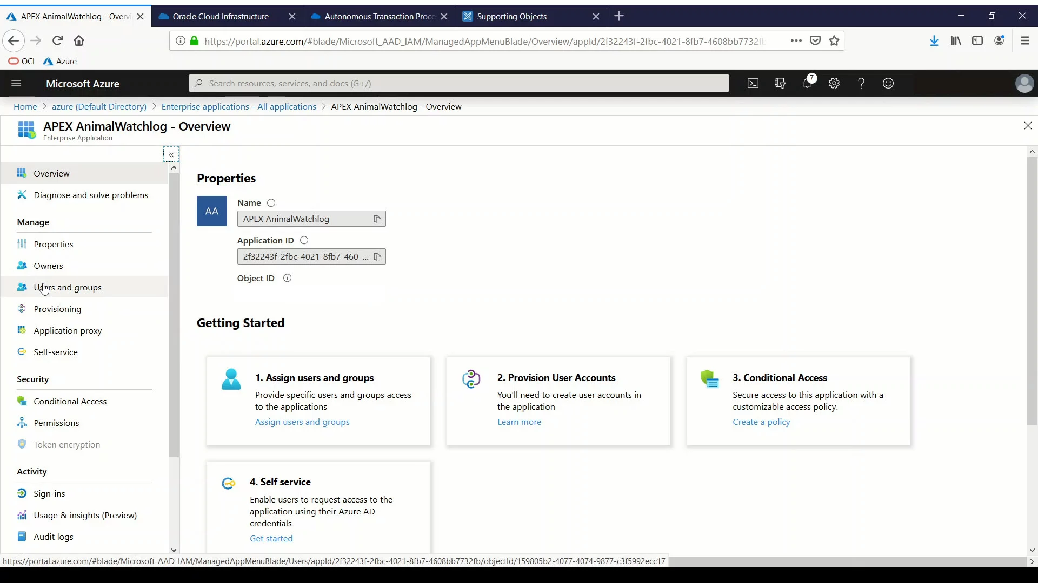Open the notifications bell icon

pyautogui.click(x=808, y=83)
